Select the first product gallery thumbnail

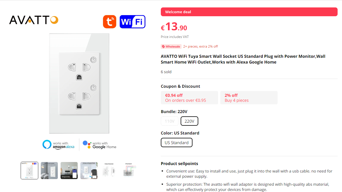[29, 171]
